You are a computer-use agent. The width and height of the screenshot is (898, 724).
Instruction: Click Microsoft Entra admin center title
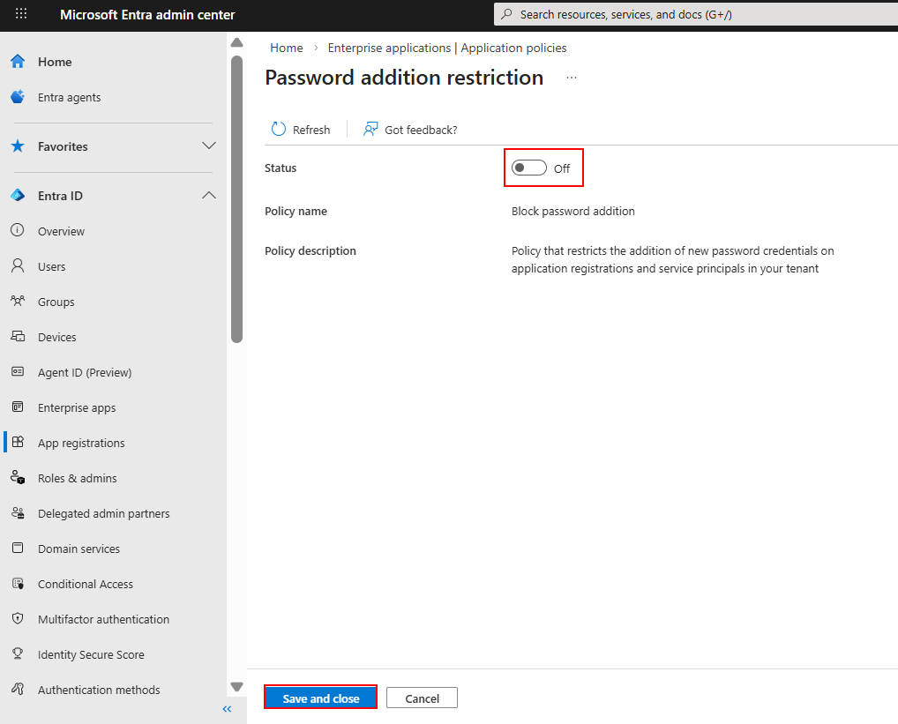click(x=147, y=15)
